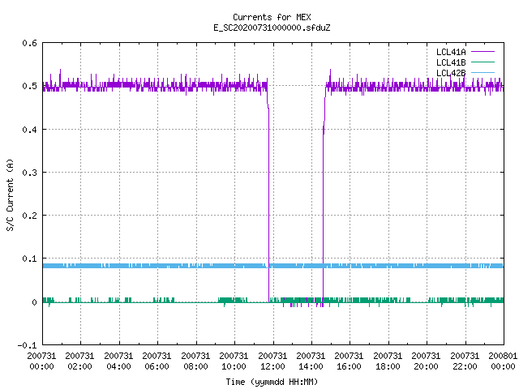Click the blue LCL42B trace near 04:00
The height and width of the screenshot is (389, 519).
tap(119, 266)
